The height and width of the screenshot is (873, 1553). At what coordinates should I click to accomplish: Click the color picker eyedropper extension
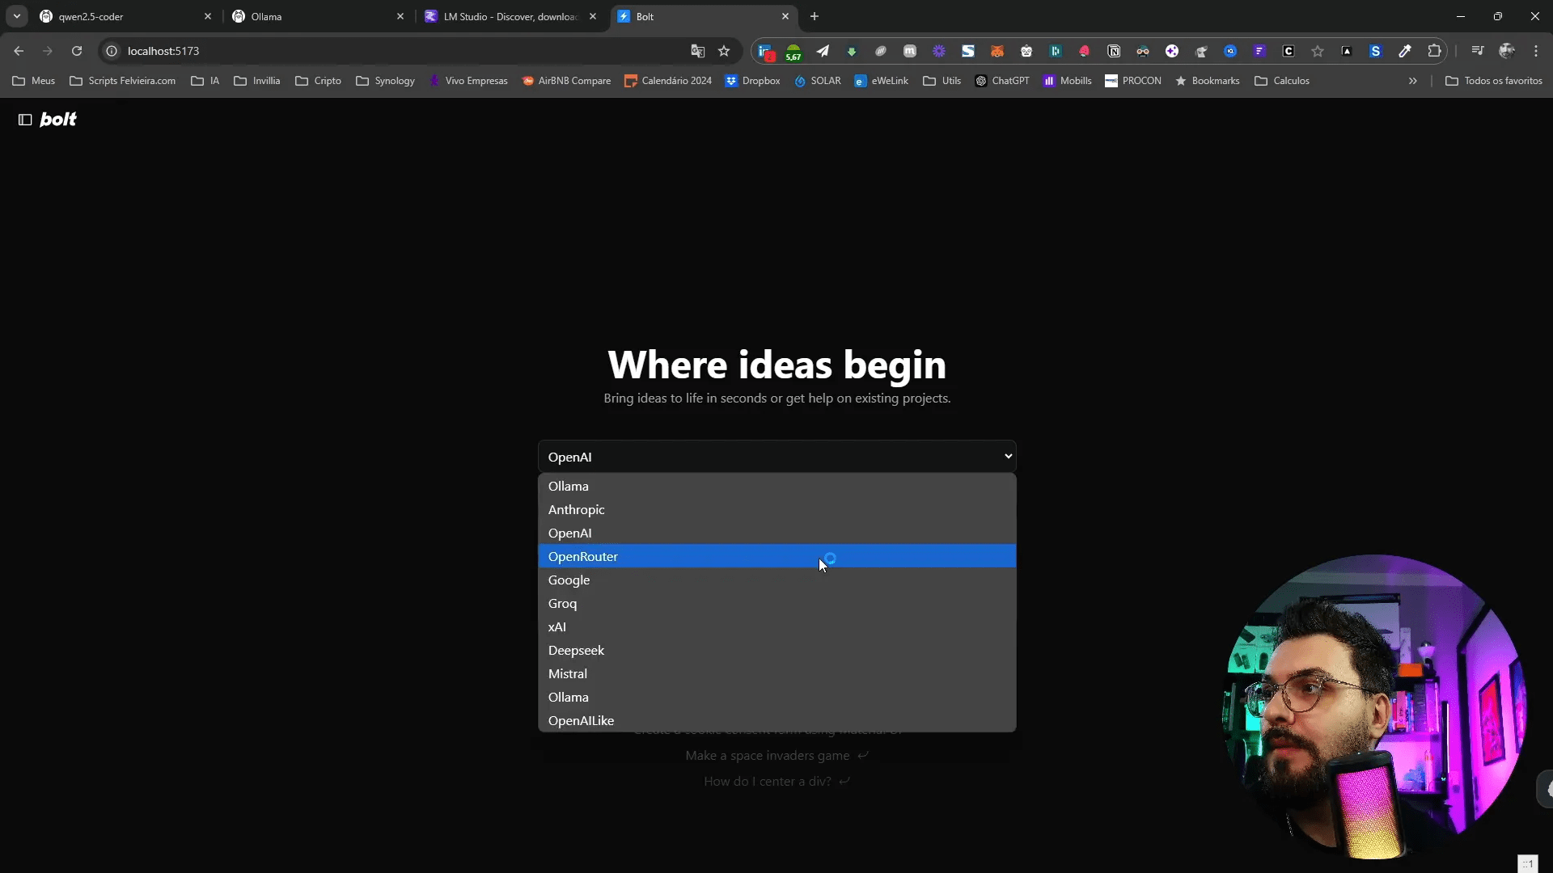tap(1405, 51)
